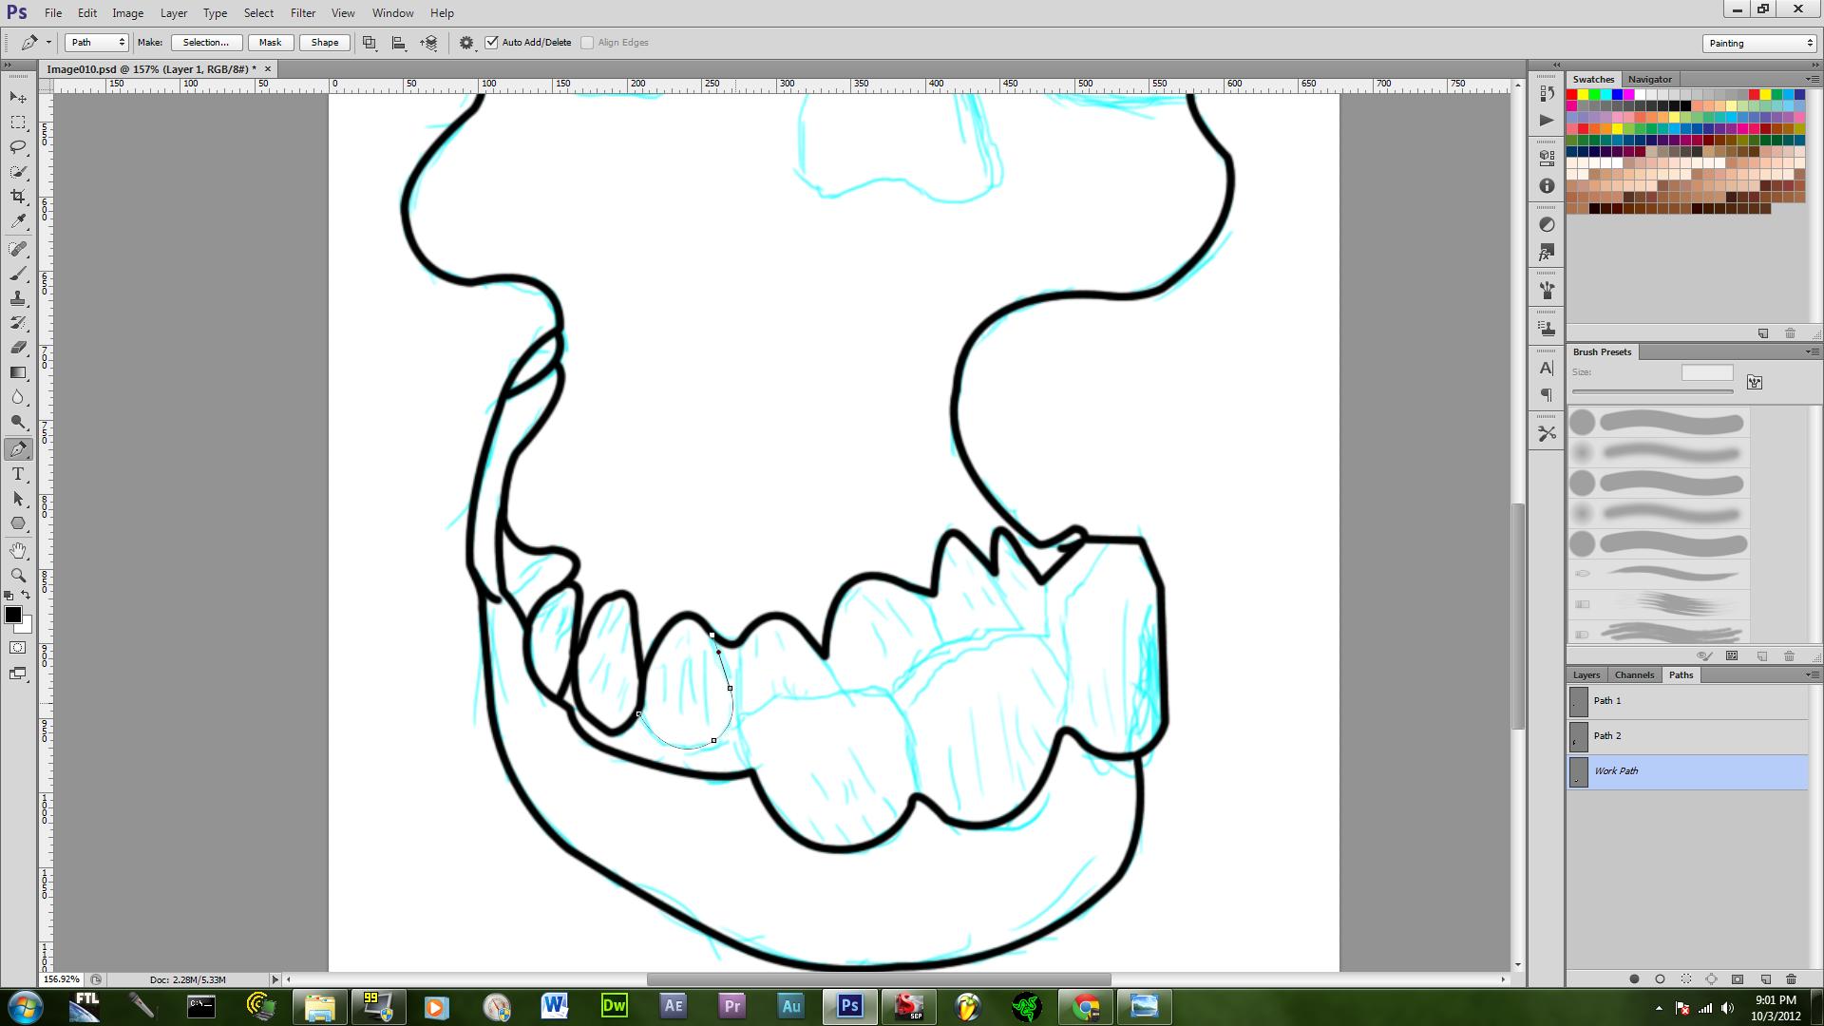1824x1026 pixels.
Task: Open the Select menu
Action: tap(258, 13)
